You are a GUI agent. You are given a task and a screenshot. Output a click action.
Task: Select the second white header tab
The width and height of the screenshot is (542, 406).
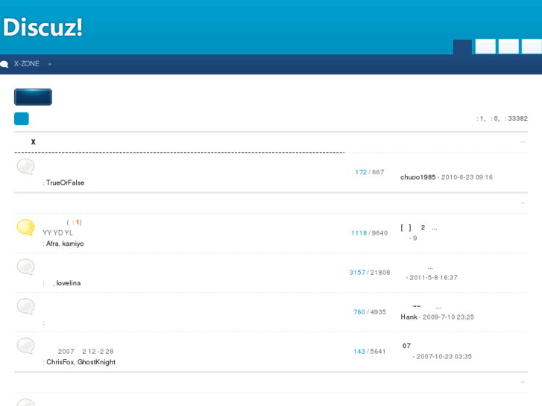(508, 47)
